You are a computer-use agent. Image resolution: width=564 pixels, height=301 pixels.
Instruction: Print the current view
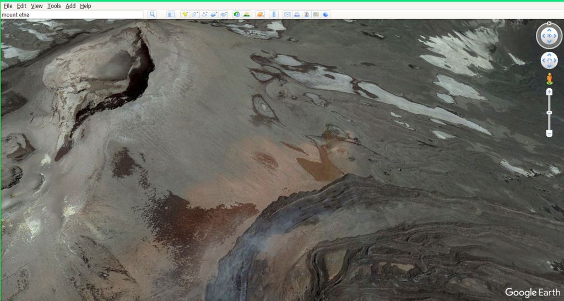[x=297, y=14]
